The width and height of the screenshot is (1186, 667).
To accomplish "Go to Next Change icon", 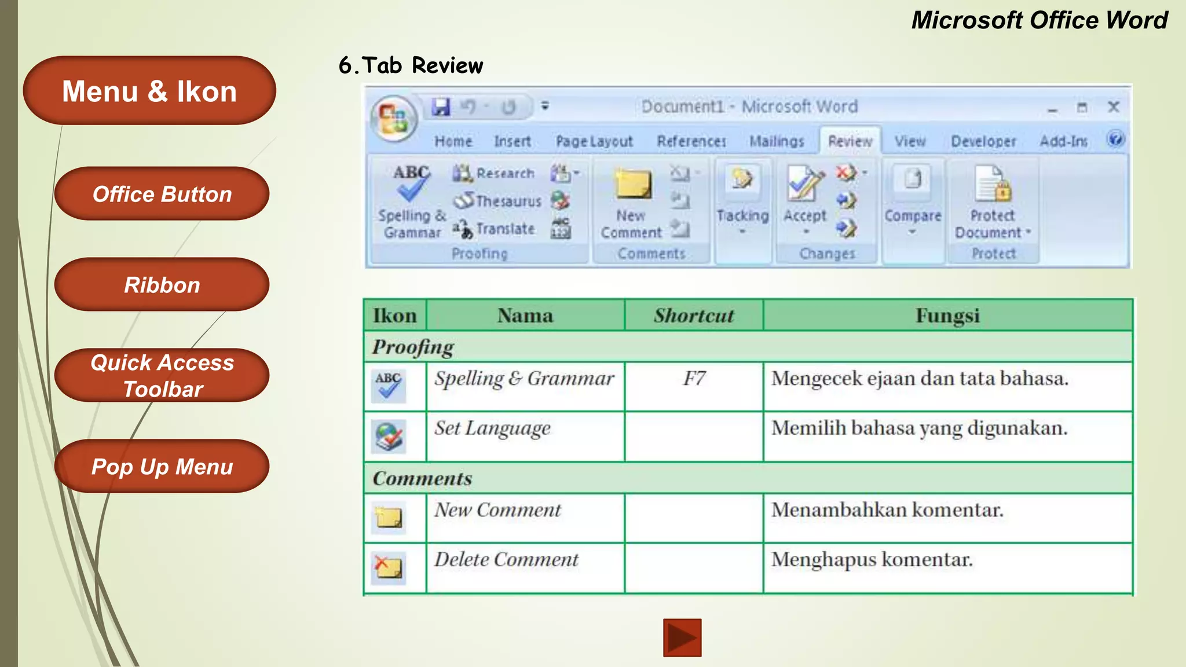I will pos(846,229).
